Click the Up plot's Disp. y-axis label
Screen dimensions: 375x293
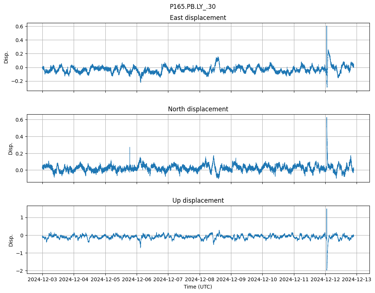[x=11, y=240]
